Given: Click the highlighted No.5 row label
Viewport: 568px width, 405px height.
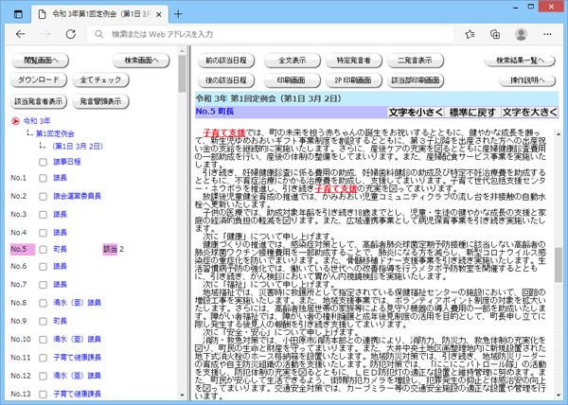Looking at the screenshot, I should click(x=23, y=250).
